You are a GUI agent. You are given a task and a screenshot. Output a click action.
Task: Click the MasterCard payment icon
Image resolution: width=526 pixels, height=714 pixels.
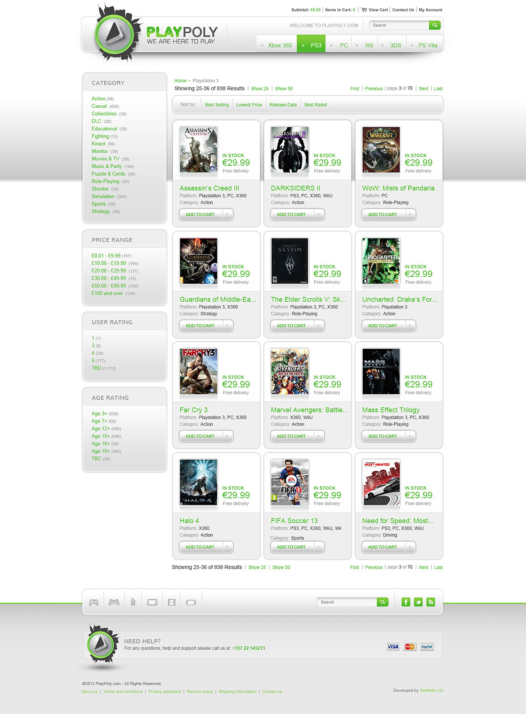(x=410, y=647)
